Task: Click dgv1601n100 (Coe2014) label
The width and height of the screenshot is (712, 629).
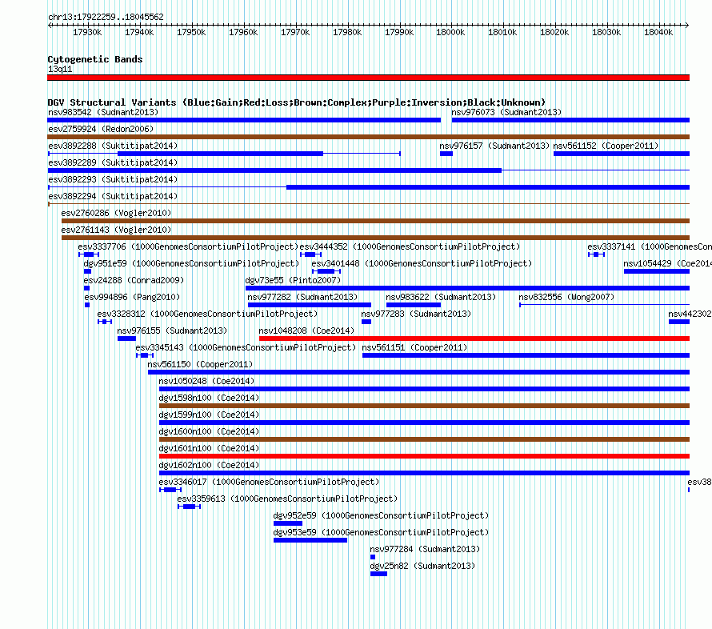Action: click(x=209, y=448)
